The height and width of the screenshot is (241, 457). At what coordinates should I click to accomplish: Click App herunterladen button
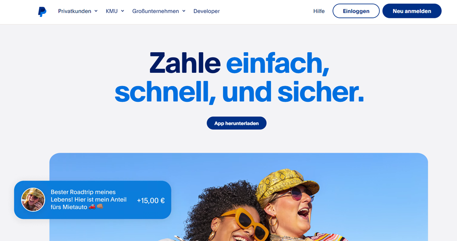tap(237, 123)
